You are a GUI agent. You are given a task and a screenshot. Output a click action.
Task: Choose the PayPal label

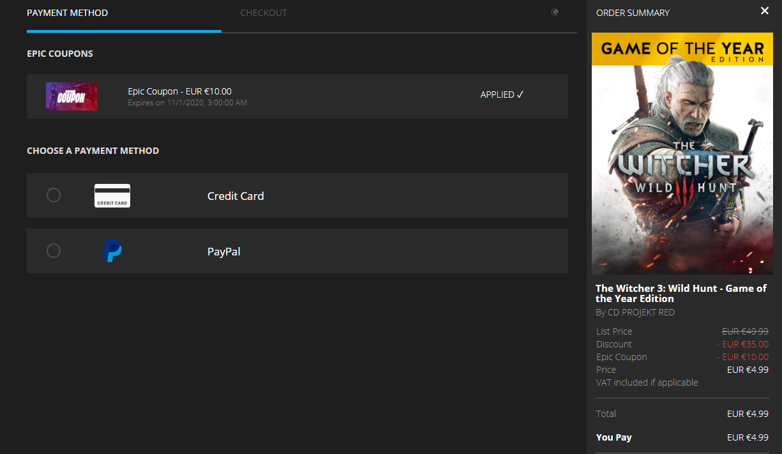tap(224, 252)
